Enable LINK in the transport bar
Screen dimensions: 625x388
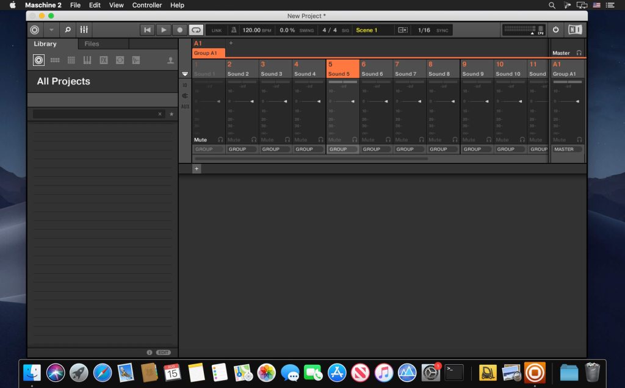pyautogui.click(x=217, y=29)
